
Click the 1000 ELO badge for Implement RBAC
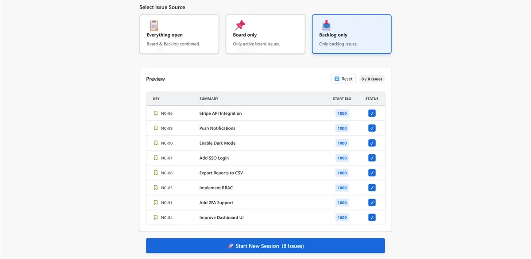[x=342, y=188]
